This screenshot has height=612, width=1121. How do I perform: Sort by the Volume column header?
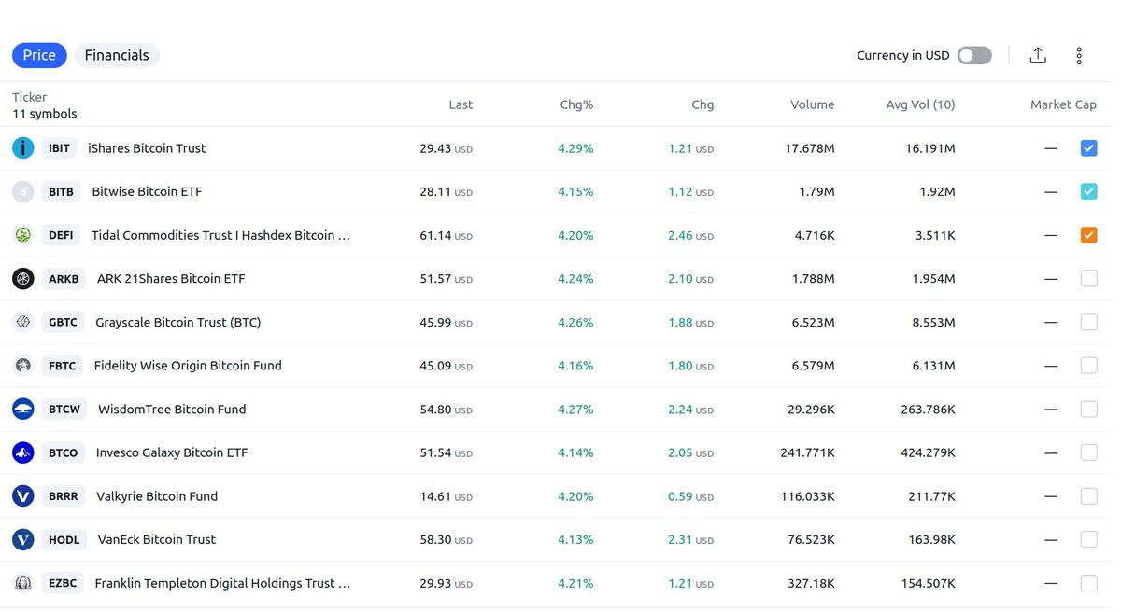[x=811, y=104]
